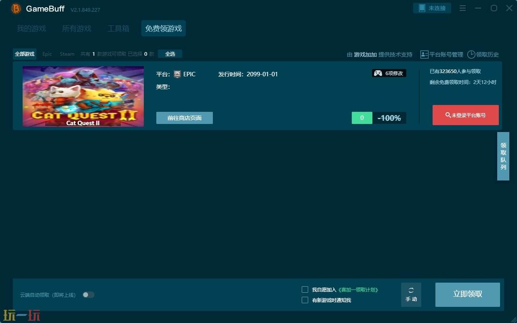
Task: Select the 免费领游戏 tab
Action: 164,29
